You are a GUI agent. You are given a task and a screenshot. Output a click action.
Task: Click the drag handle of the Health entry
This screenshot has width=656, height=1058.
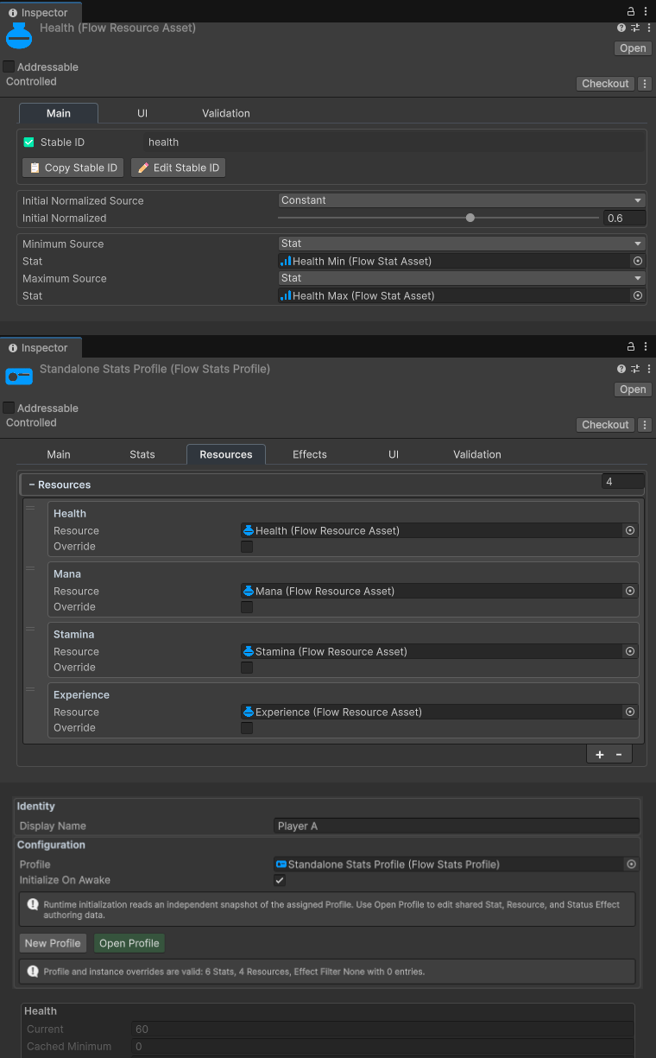pos(30,508)
